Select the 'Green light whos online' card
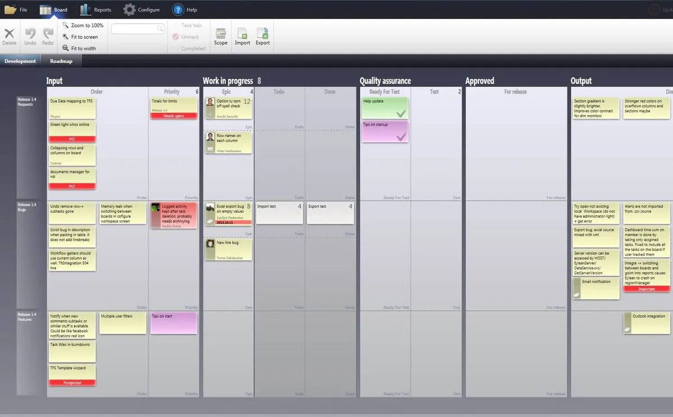Viewport: 673px width, 417px height. tap(72, 131)
